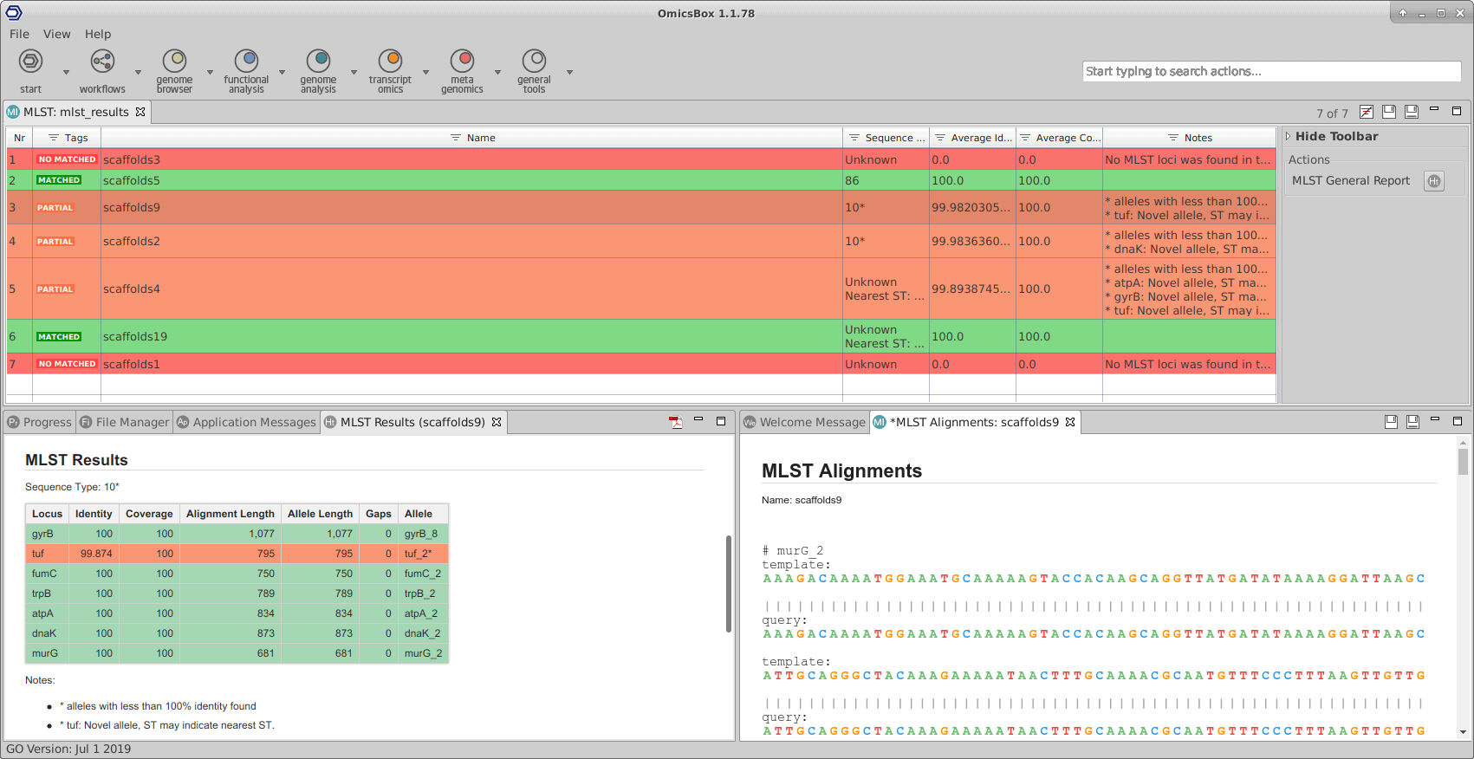Launch the genome browser tool
The width and height of the screenshot is (1474, 759).
click(174, 62)
